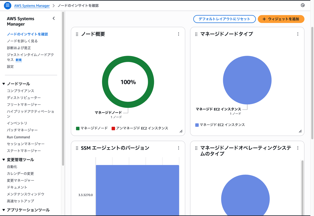
Task: Grab the drag handle of SSM エージェントのバージョン widget
Action: click(x=77, y=148)
